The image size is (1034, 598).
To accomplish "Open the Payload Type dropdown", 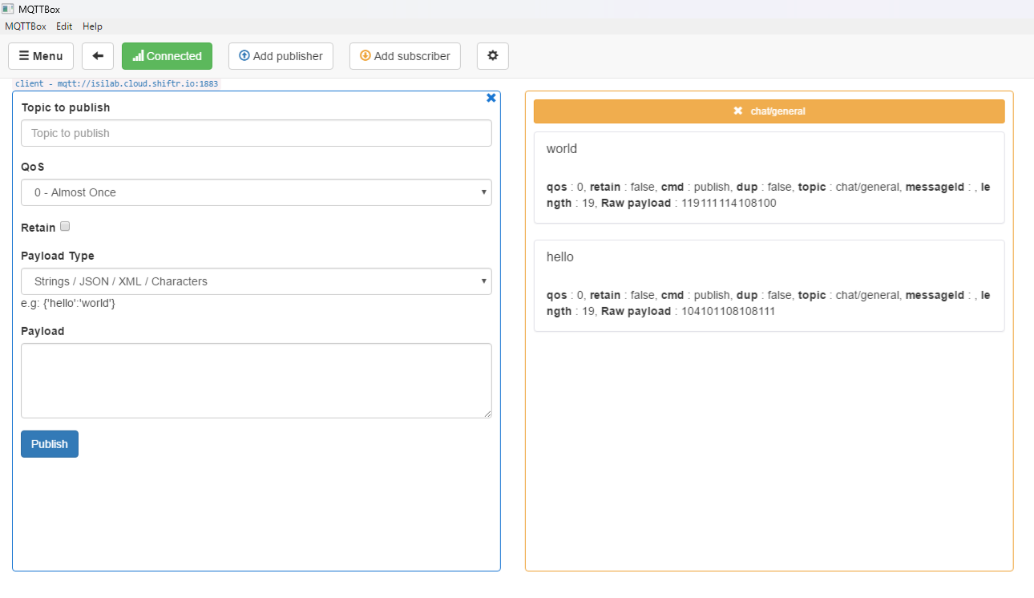I will [256, 281].
